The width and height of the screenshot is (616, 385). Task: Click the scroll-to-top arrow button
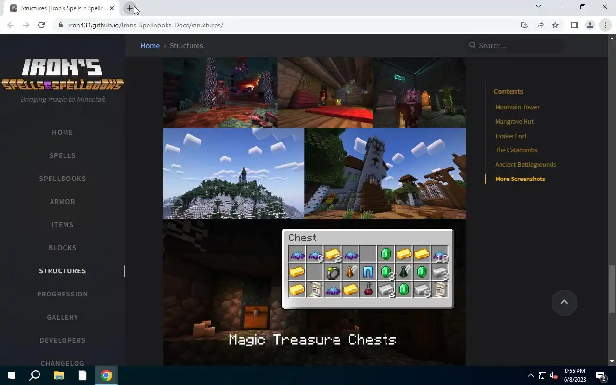point(565,302)
